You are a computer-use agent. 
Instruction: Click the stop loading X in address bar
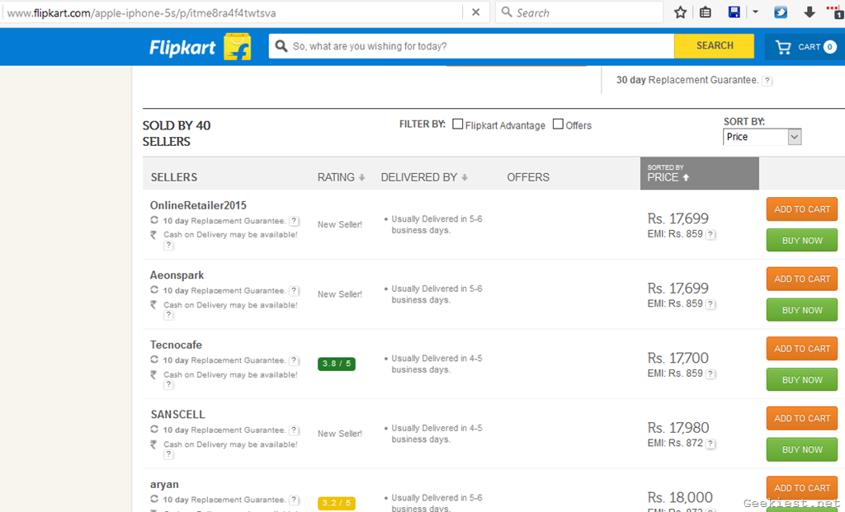coord(475,12)
